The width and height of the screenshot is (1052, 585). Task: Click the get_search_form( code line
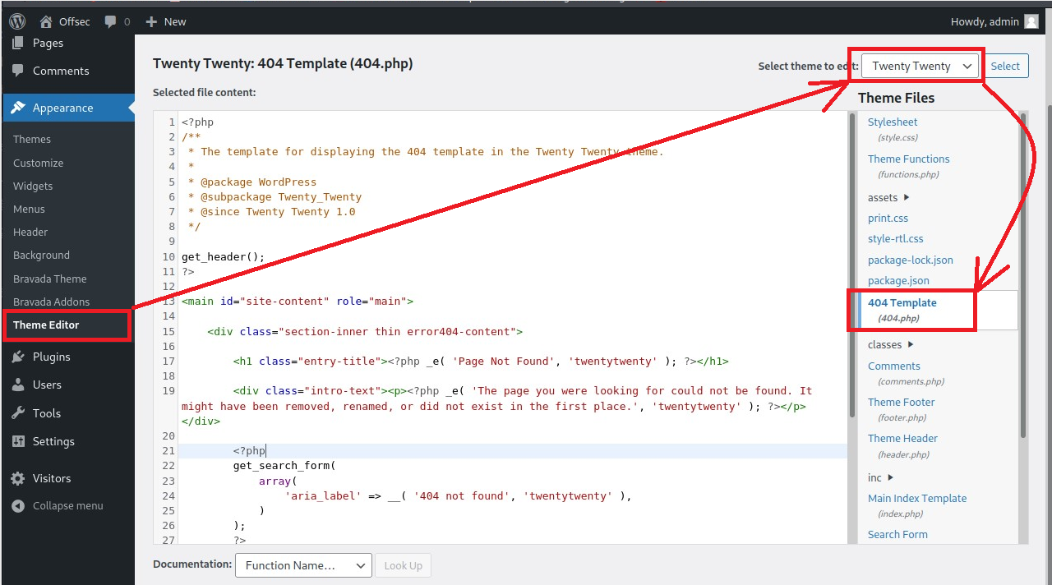[x=284, y=466]
